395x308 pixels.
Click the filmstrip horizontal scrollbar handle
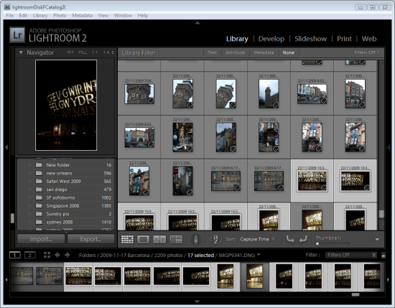pyautogui.click(x=355, y=294)
